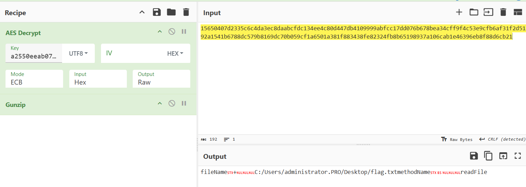Open the Key UTF8 format dropdown
The image size is (526, 187).
pyautogui.click(x=79, y=53)
